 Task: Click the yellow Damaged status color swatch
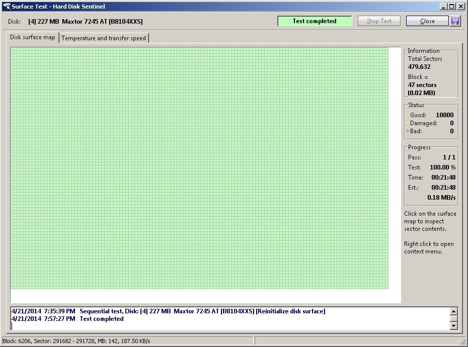[x=408, y=123]
